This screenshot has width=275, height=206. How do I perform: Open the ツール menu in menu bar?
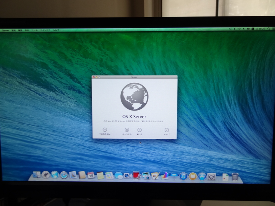pyautogui.click(x=34, y=31)
